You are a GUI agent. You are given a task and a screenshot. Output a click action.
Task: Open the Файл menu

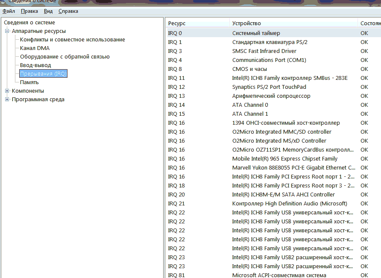(x=9, y=11)
